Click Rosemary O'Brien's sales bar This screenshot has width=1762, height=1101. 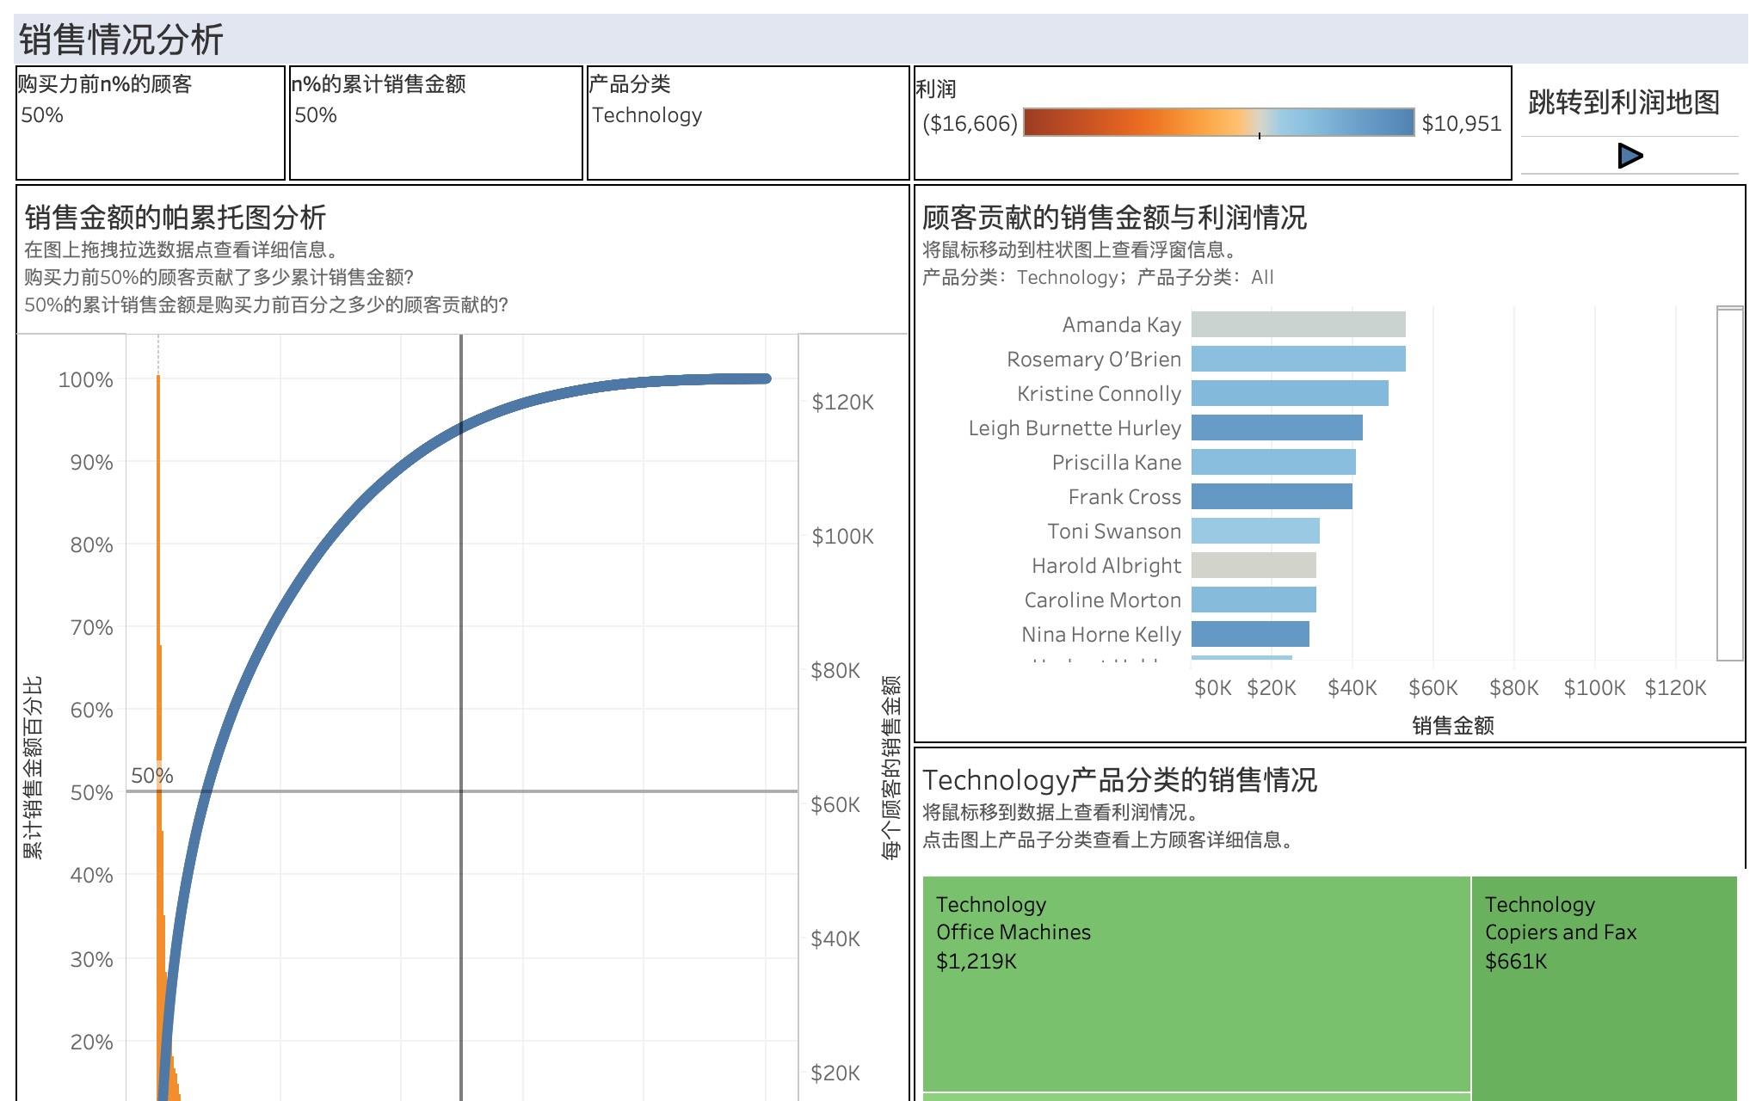coord(1297,359)
